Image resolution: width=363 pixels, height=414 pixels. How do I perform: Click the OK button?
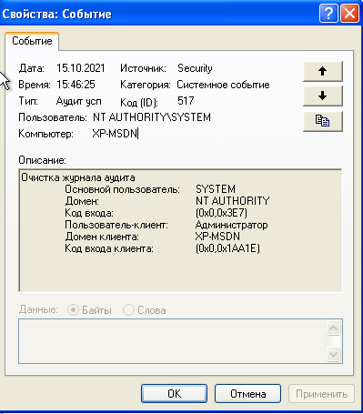(175, 394)
